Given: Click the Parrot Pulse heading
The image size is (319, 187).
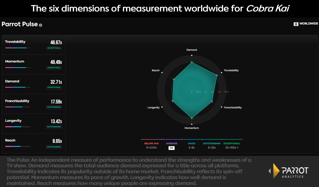Looking at the screenshot, I should coord(20,24).
